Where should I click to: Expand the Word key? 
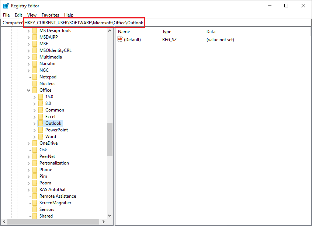click(x=34, y=137)
